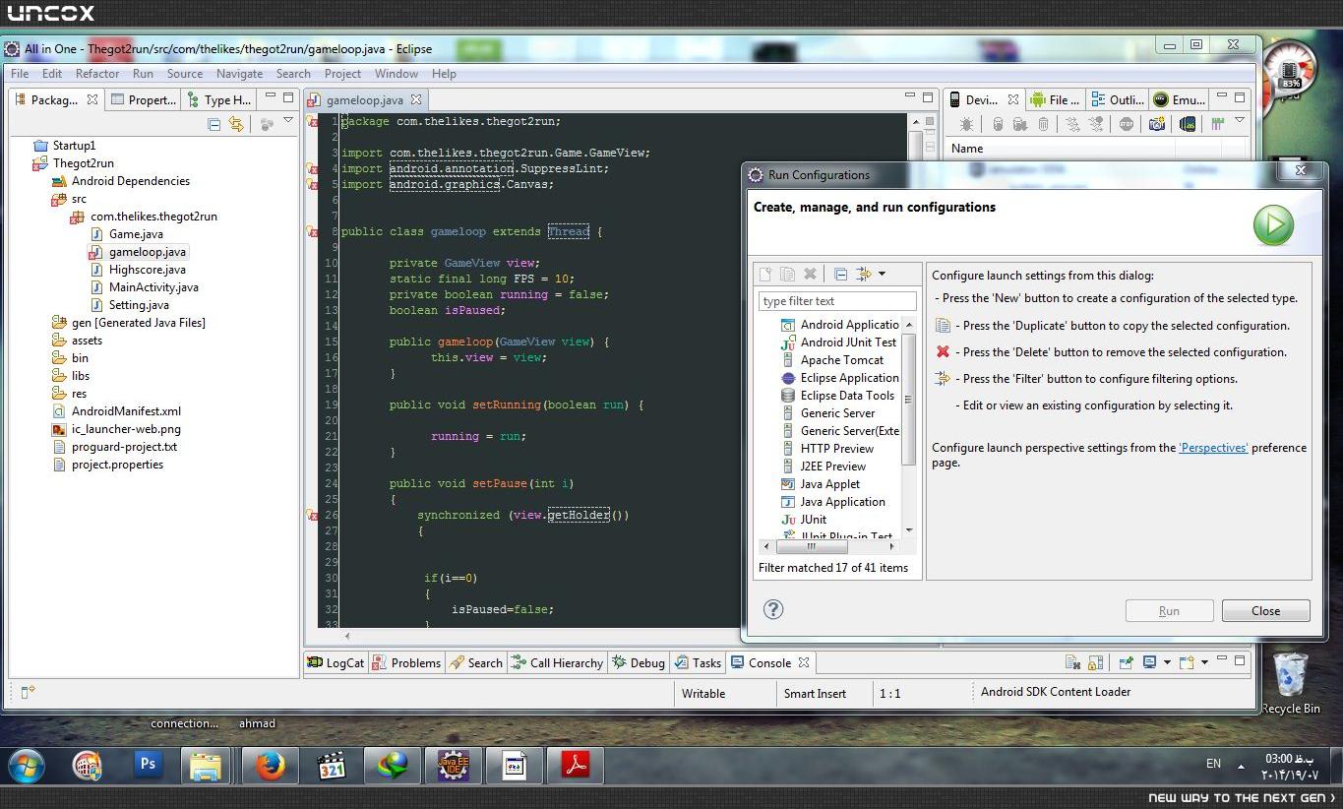
Task: Open the Navigate menu
Action: pyautogui.click(x=239, y=73)
